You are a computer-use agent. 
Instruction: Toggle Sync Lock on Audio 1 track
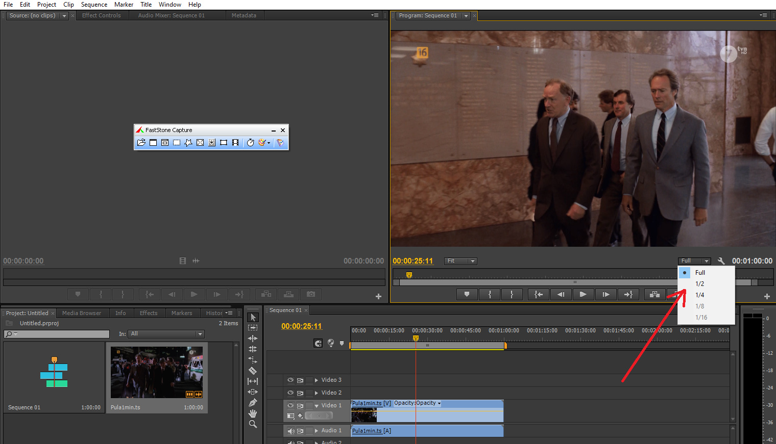[x=300, y=431]
